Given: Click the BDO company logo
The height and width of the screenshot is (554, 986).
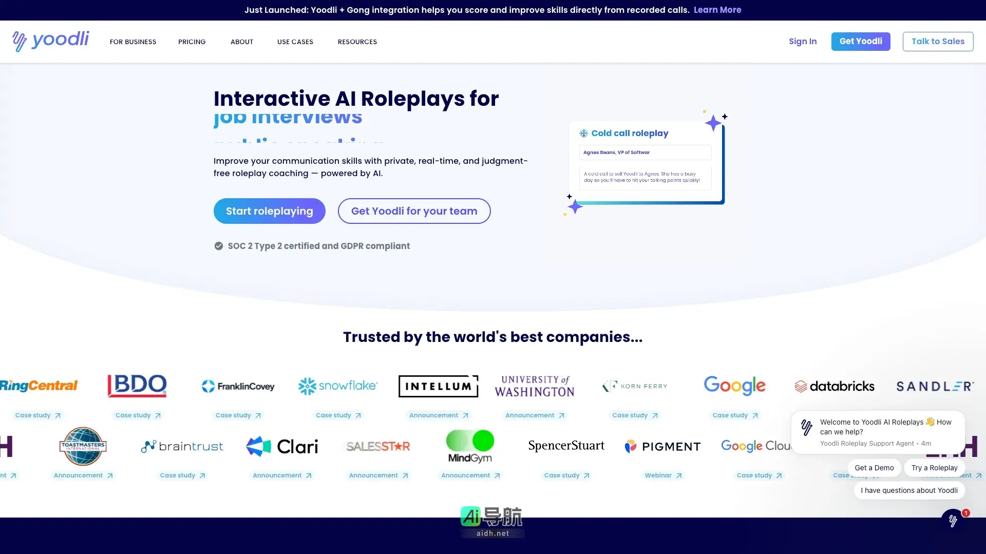Looking at the screenshot, I should (137, 386).
